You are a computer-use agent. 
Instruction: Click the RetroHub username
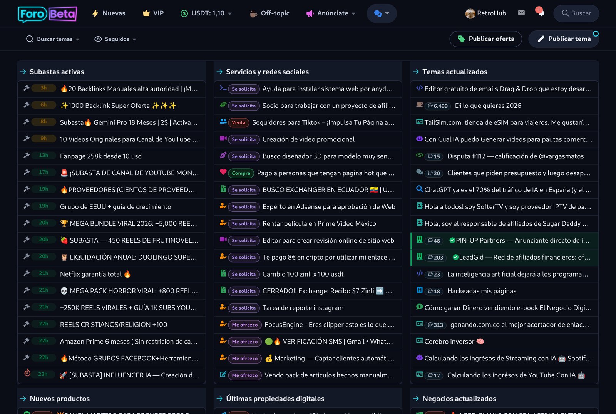click(x=491, y=13)
